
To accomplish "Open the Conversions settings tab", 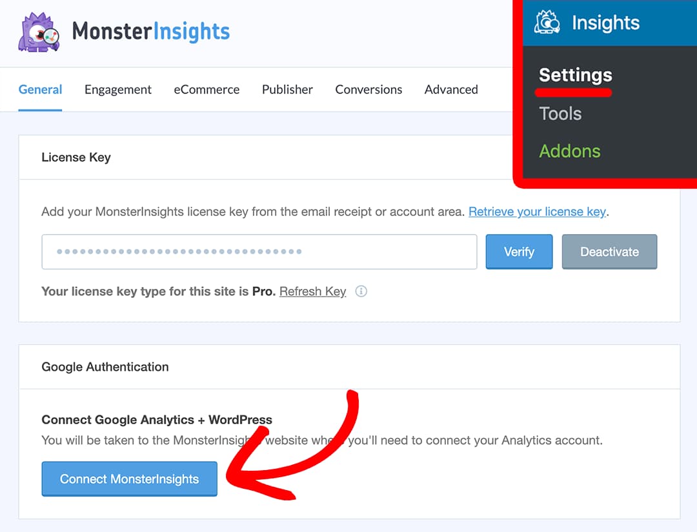I will tap(369, 90).
